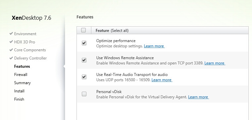Select the Firewall step in sidebar
This screenshot has width=252, height=120.
pyautogui.click(x=21, y=75)
